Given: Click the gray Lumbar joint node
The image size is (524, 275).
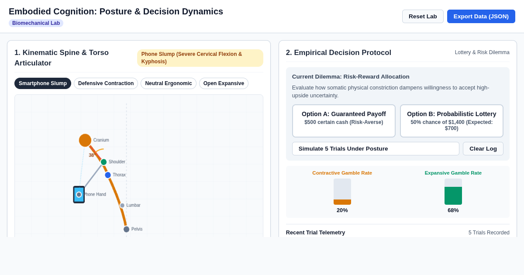Looking at the screenshot, I should [122, 206].
